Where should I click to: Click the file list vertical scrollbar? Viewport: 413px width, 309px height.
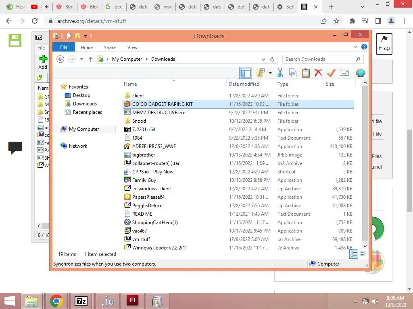click(365, 163)
